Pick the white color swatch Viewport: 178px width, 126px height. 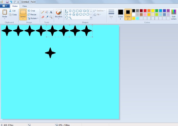(x=133, y=14)
